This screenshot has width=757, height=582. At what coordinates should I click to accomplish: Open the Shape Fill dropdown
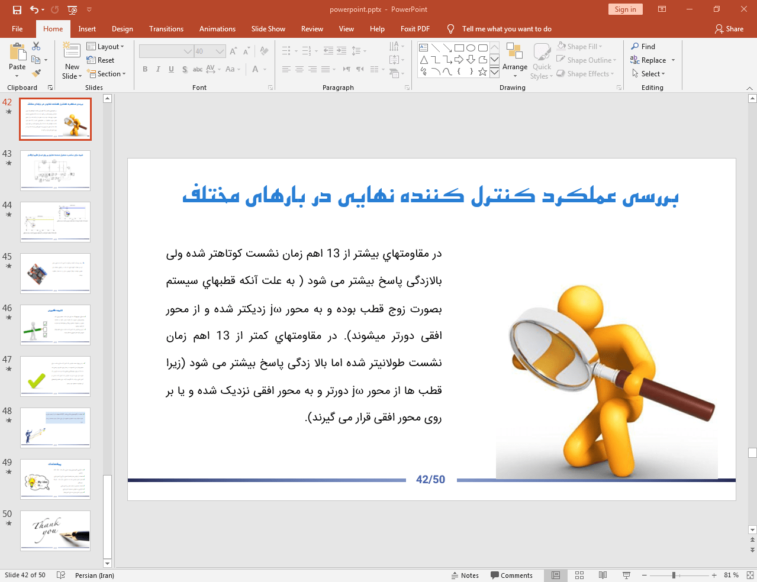click(579, 47)
